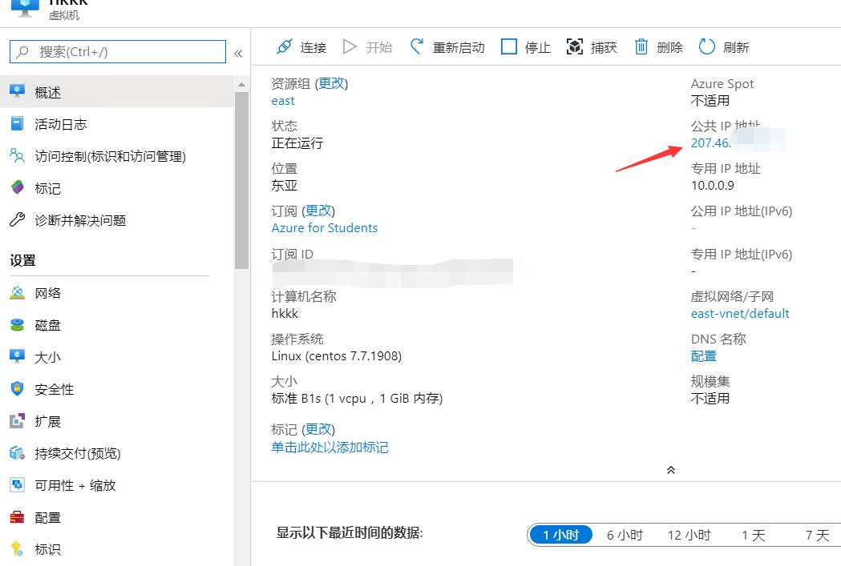Screen dimensions: 841x566
Task: Click the Continuous delivery (持续交付) icon
Action: click(x=17, y=453)
